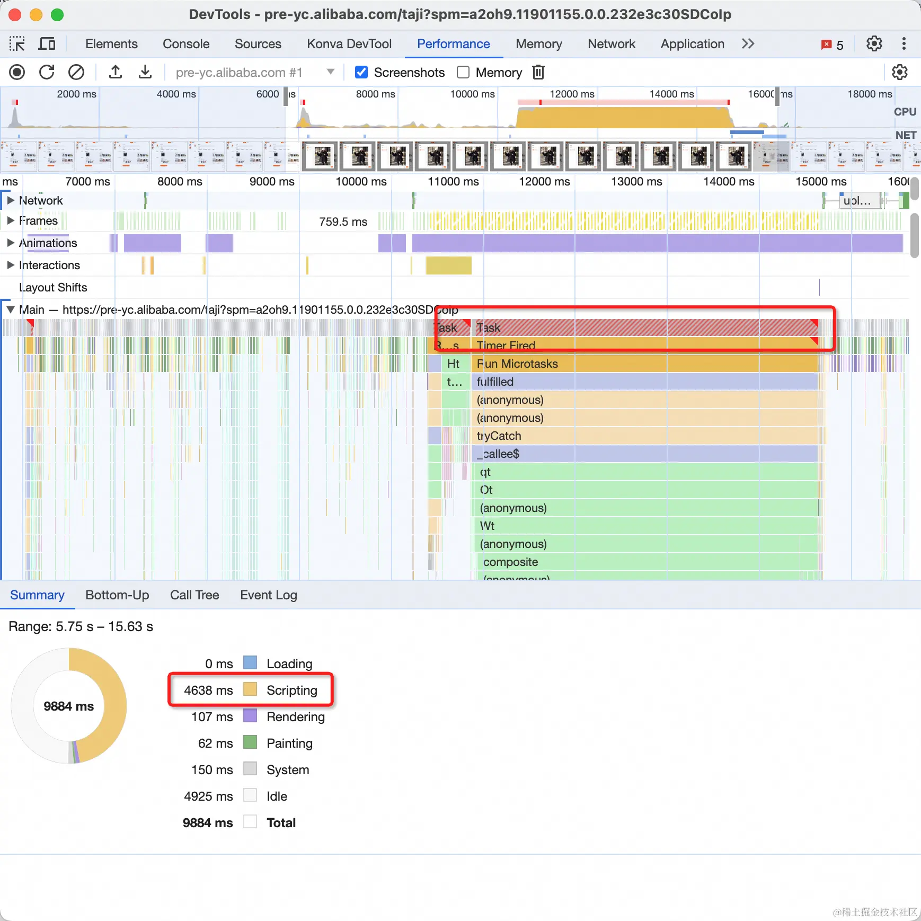Screen dimensions: 921x921
Task: Open the Console tab
Action: (186, 44)
